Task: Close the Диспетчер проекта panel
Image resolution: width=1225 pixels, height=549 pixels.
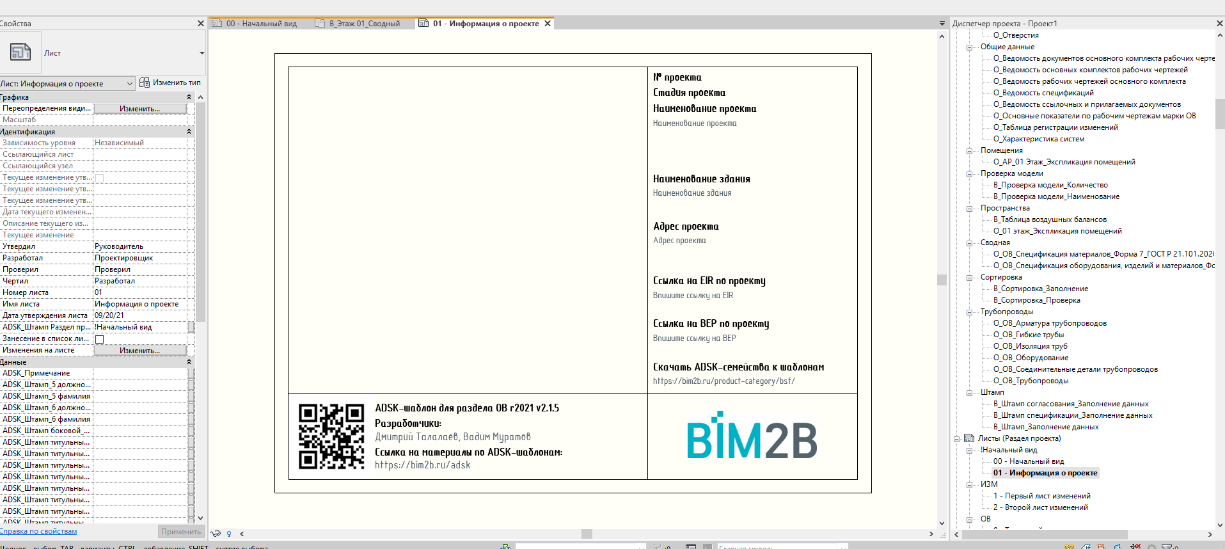Action: point(1219,24)
